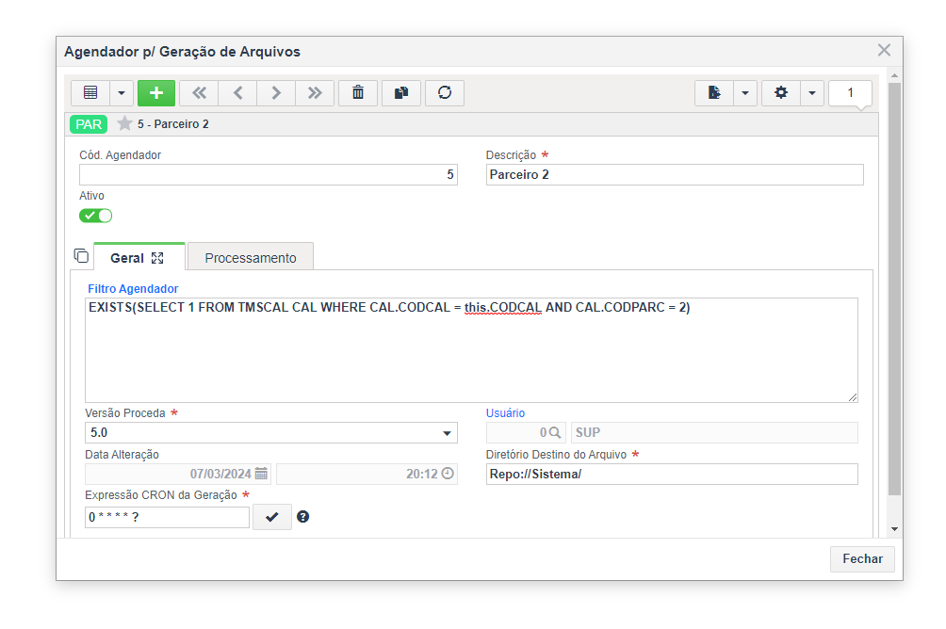Image resolution: width=946 pixels, height=629 pixels.
Task: Edit the Descrição field
Action: point(675,175)
